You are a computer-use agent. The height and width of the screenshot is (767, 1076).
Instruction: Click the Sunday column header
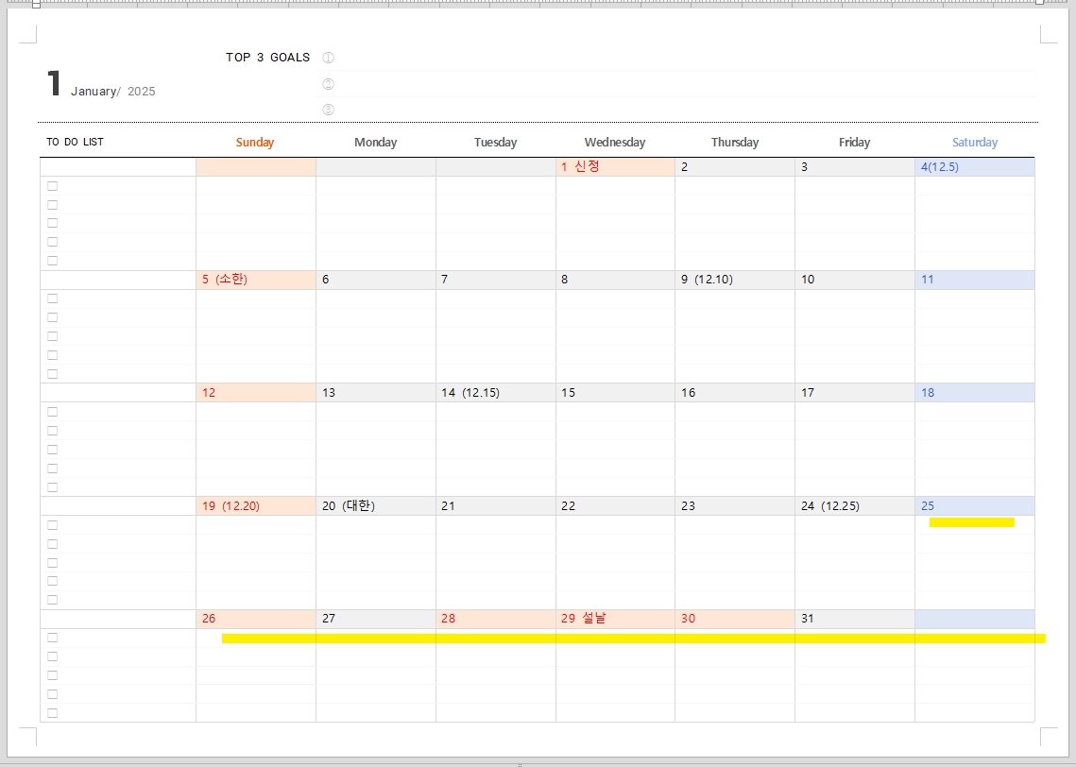[x=255, y=142]
